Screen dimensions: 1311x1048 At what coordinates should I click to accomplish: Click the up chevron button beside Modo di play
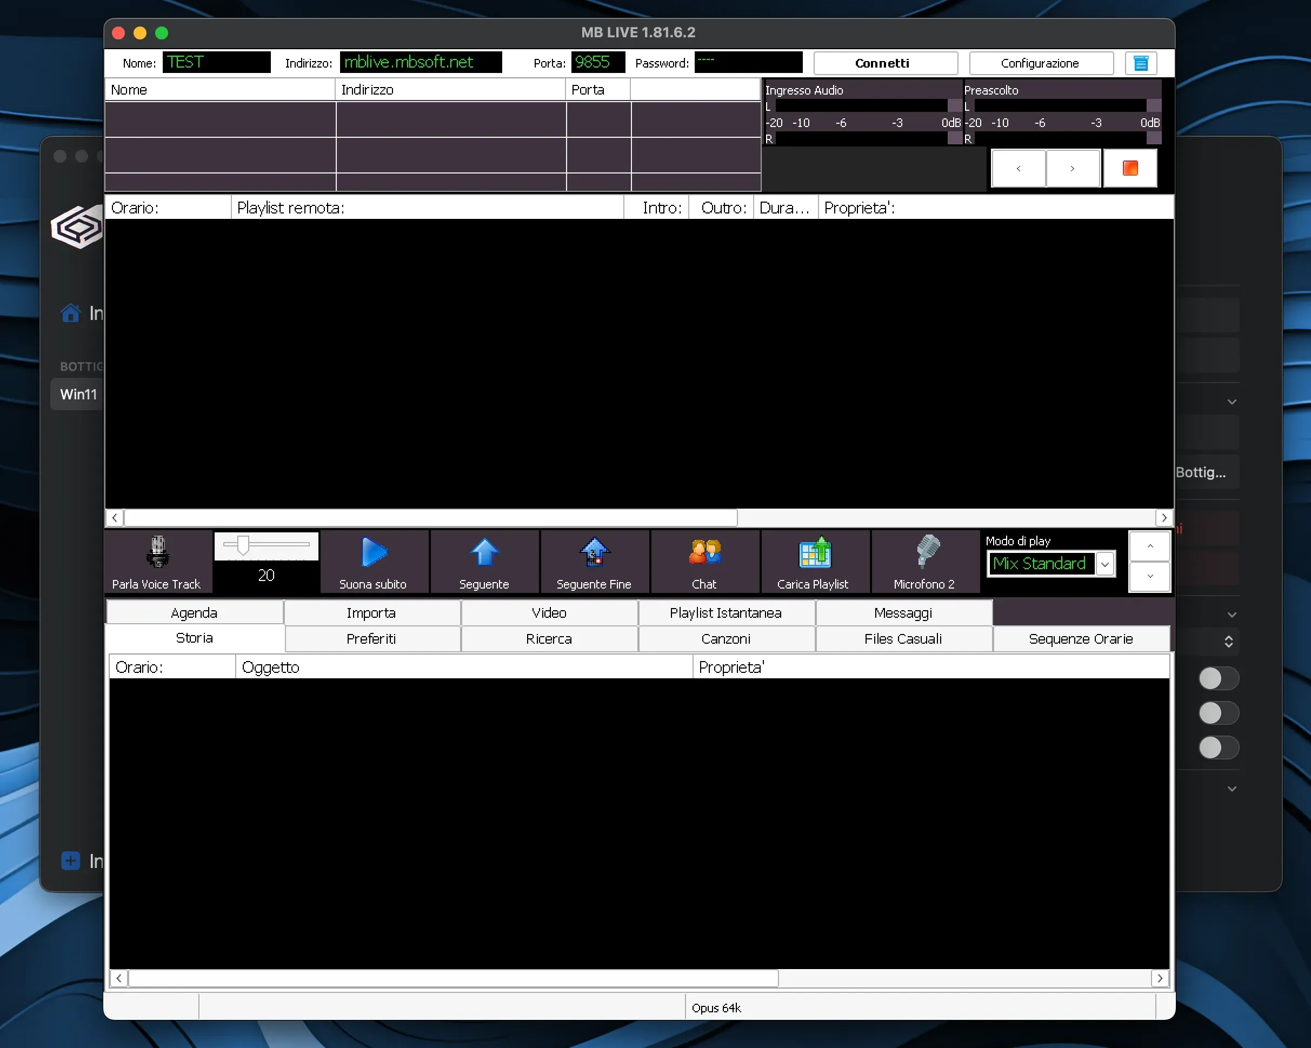point(1150,546)
